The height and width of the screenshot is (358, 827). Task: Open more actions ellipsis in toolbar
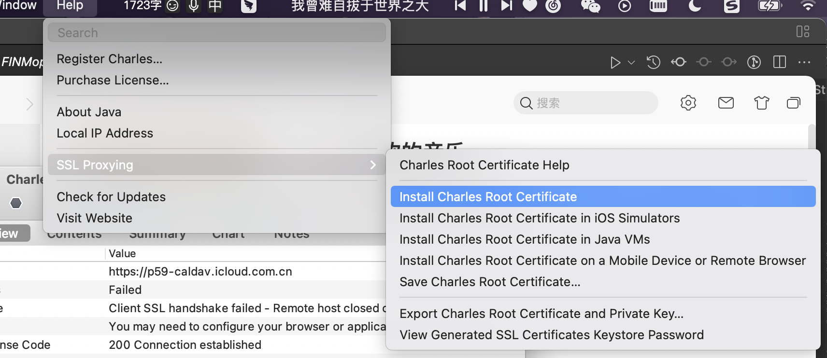coord(804,62)
